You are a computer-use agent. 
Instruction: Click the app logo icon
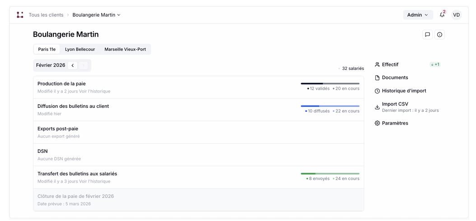tap(20, 15)
